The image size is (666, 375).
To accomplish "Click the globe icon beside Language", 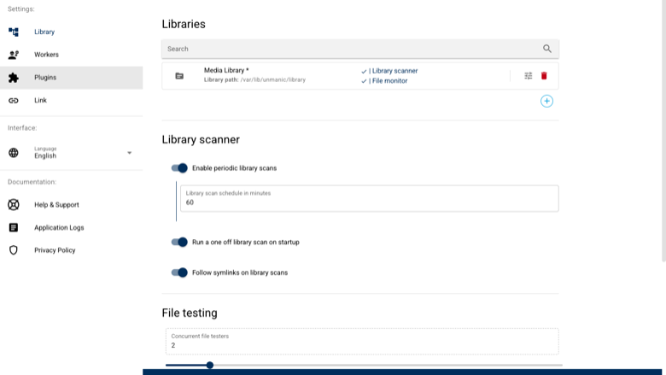I will pyautogui.click(x=14, y=152).
